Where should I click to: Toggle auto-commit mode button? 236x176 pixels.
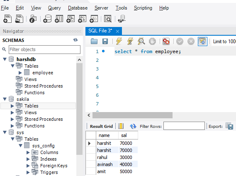(202, 41)
